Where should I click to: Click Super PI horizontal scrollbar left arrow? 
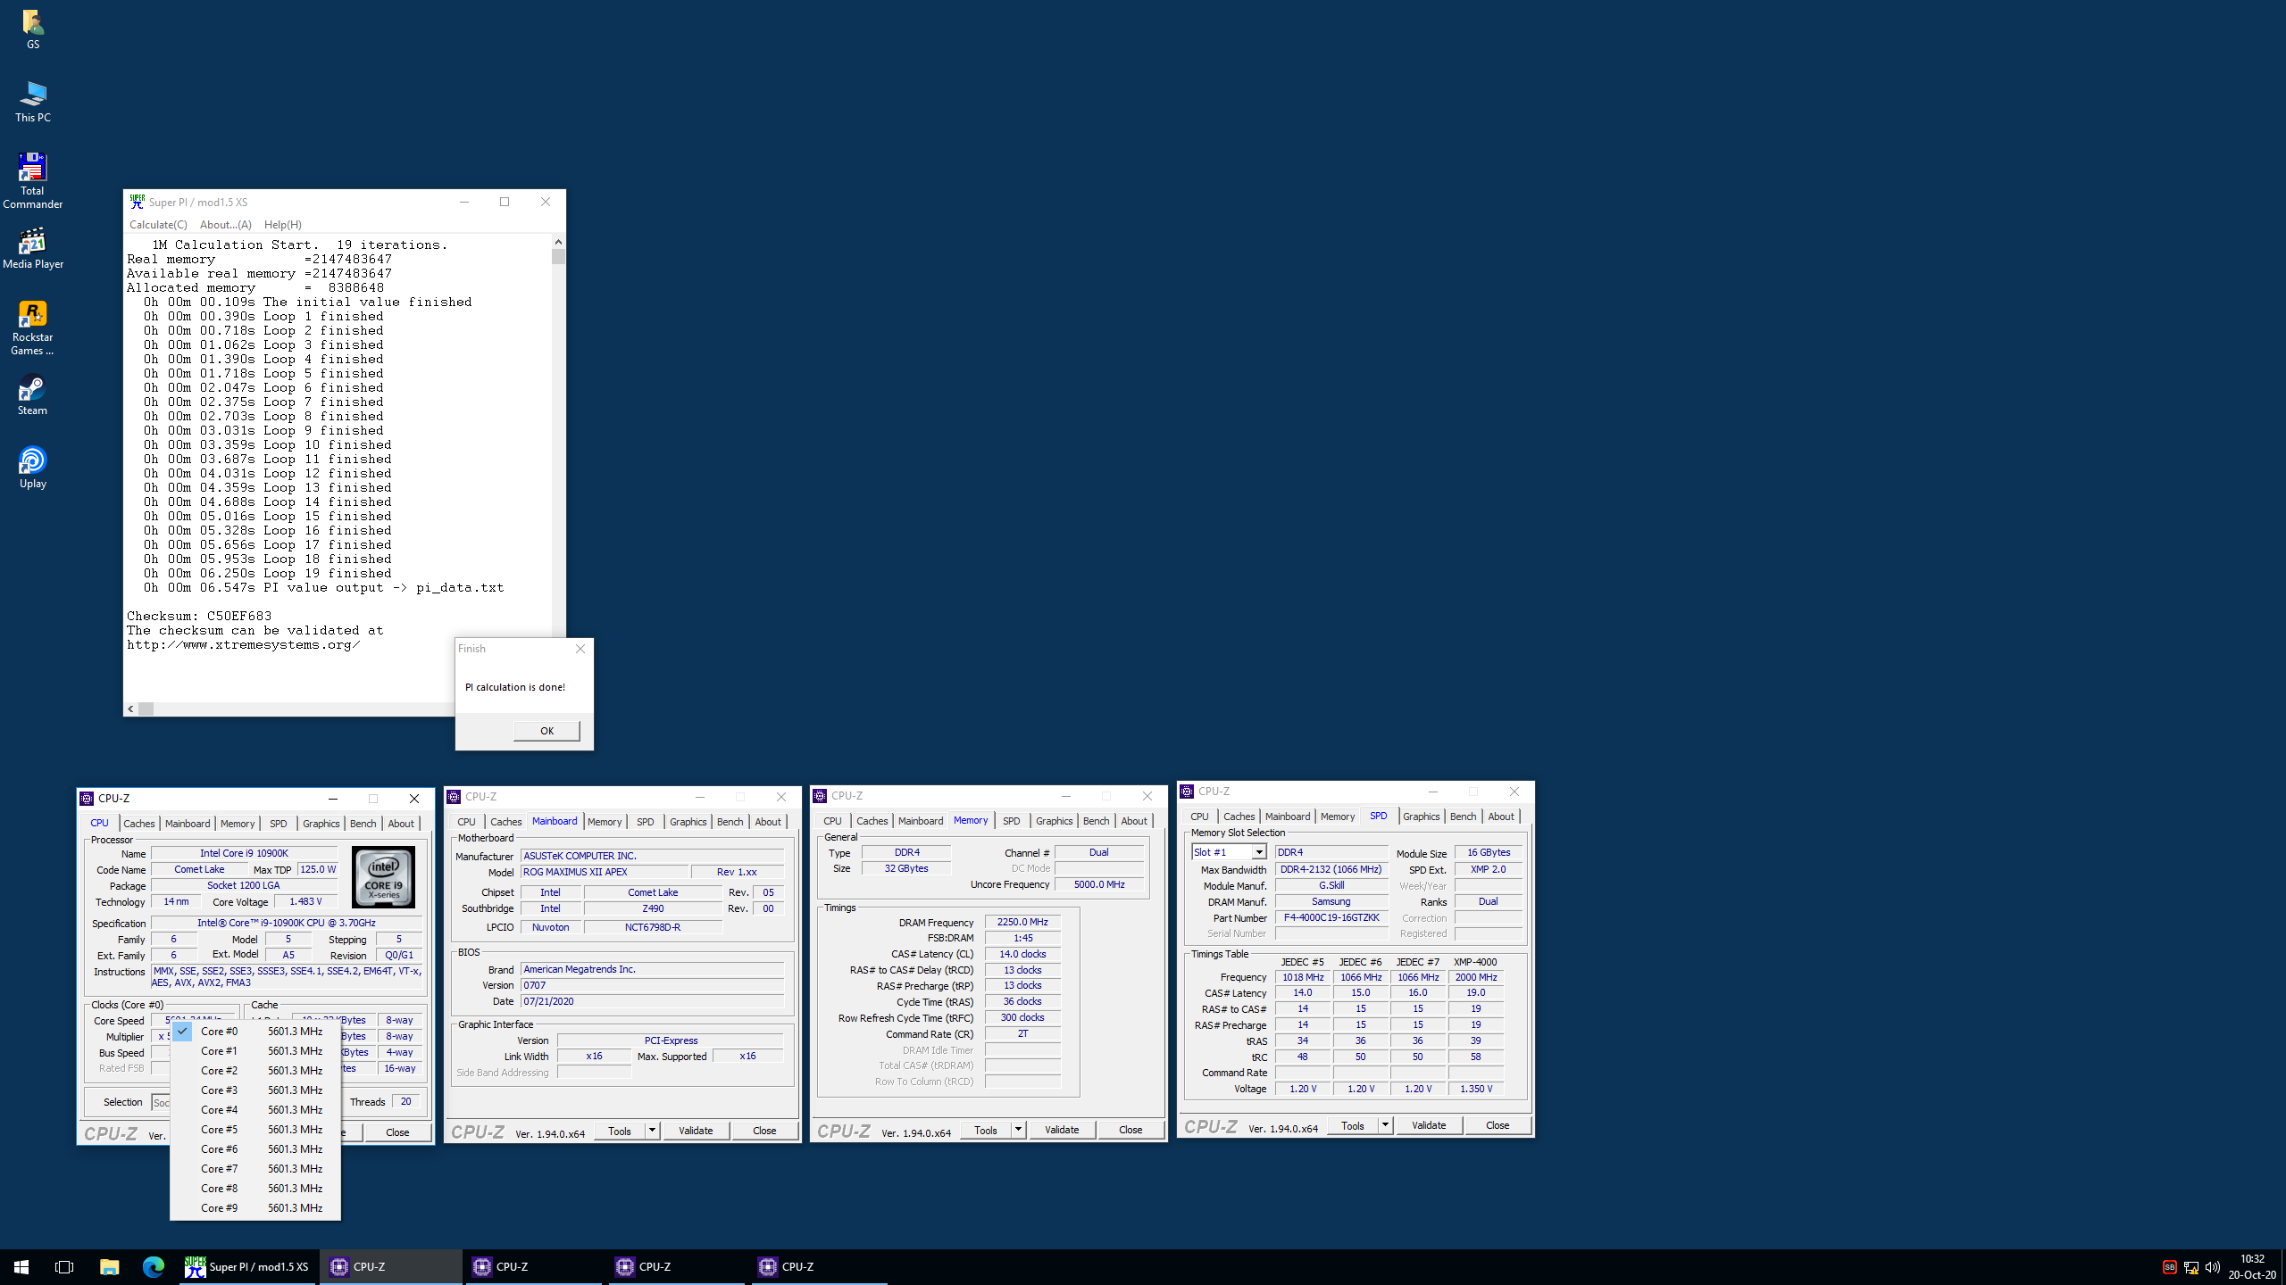pyautogui.click(x=131, y=709)
